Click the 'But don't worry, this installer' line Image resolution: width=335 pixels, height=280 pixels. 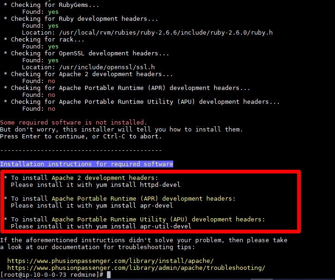click(x=121, y=130)
